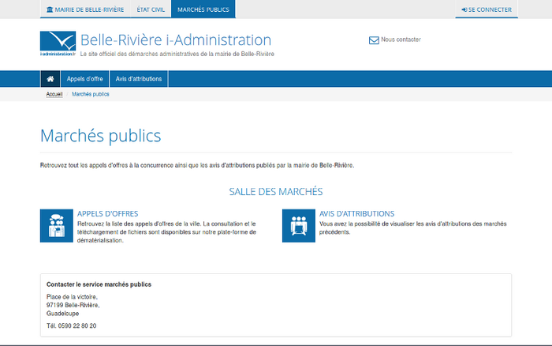The width and height of the screenshot is (552, 346).
Task: Open Avis d'attributions in the blue navbar
Action: tap(139, 79)
